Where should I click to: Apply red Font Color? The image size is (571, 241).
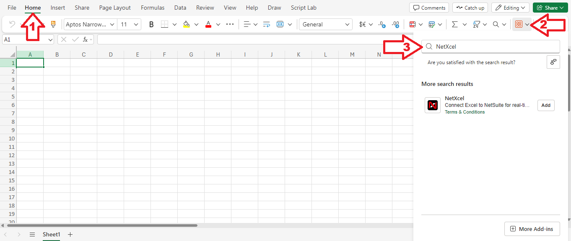[208, 24]
